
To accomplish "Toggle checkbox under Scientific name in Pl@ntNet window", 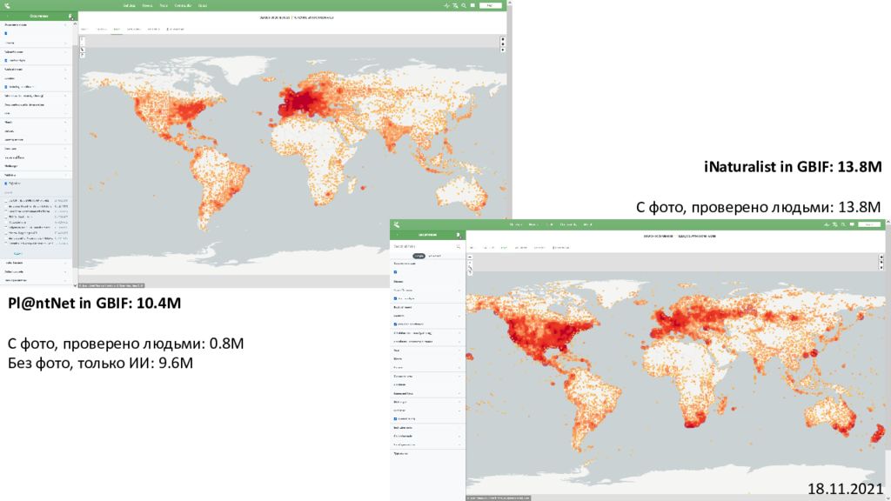I will coord(6,60).
